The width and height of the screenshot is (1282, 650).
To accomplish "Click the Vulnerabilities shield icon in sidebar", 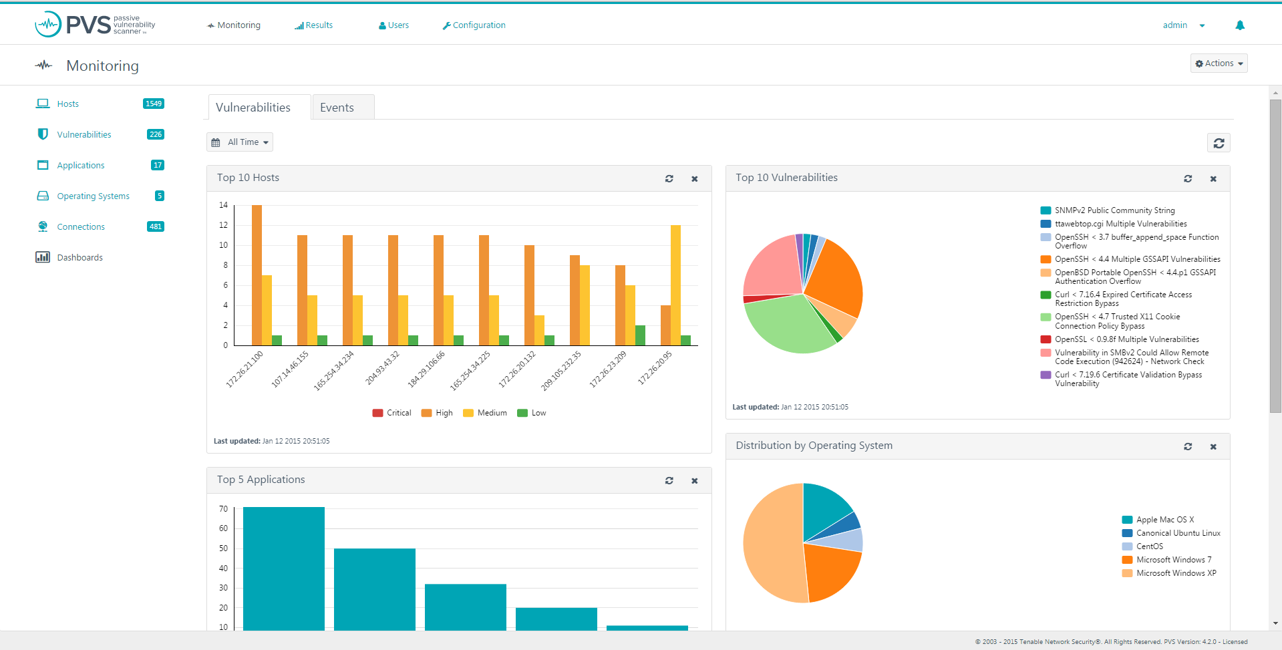I will click(x=43, y=134).
